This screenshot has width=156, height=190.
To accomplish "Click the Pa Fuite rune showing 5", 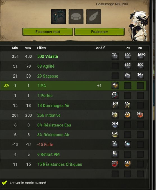I will (x=128, y=144).
